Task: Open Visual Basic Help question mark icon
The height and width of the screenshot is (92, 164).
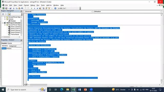Action: pos(55,8)
